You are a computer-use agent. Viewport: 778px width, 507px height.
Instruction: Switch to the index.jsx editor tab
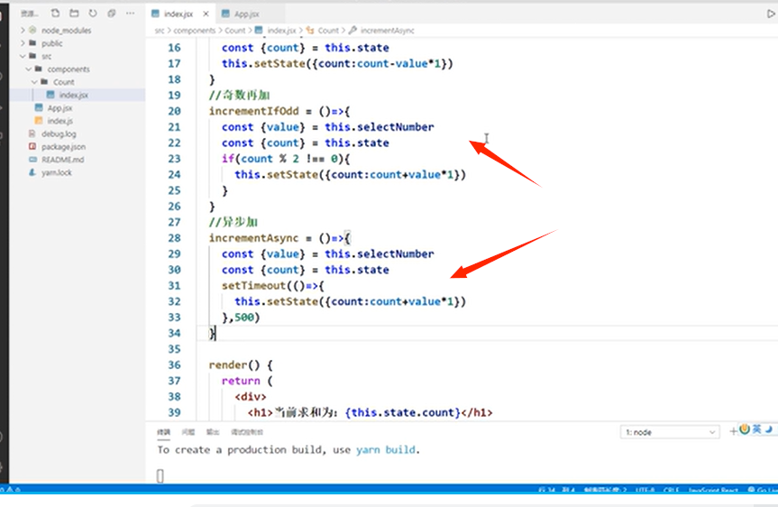point(178,14)
